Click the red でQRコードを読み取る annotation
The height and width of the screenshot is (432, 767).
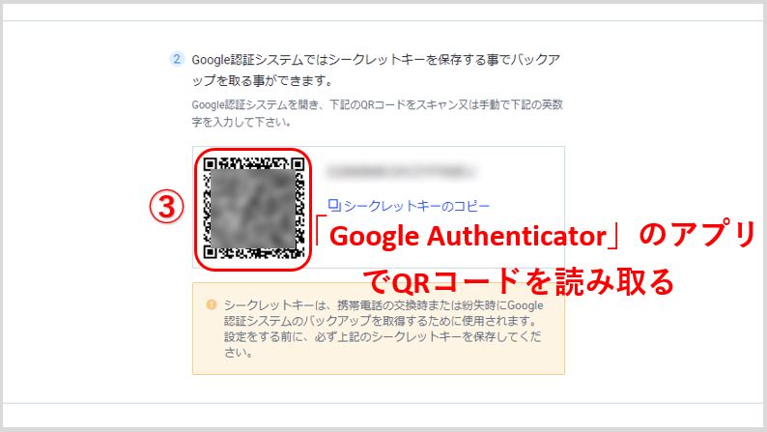pyautogui.click(x=519, y=282)
